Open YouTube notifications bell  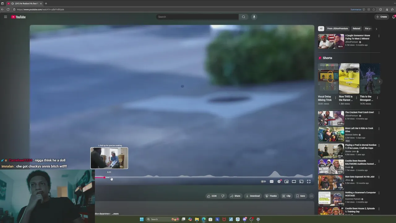pyautogui.click(x=394, y=17)
